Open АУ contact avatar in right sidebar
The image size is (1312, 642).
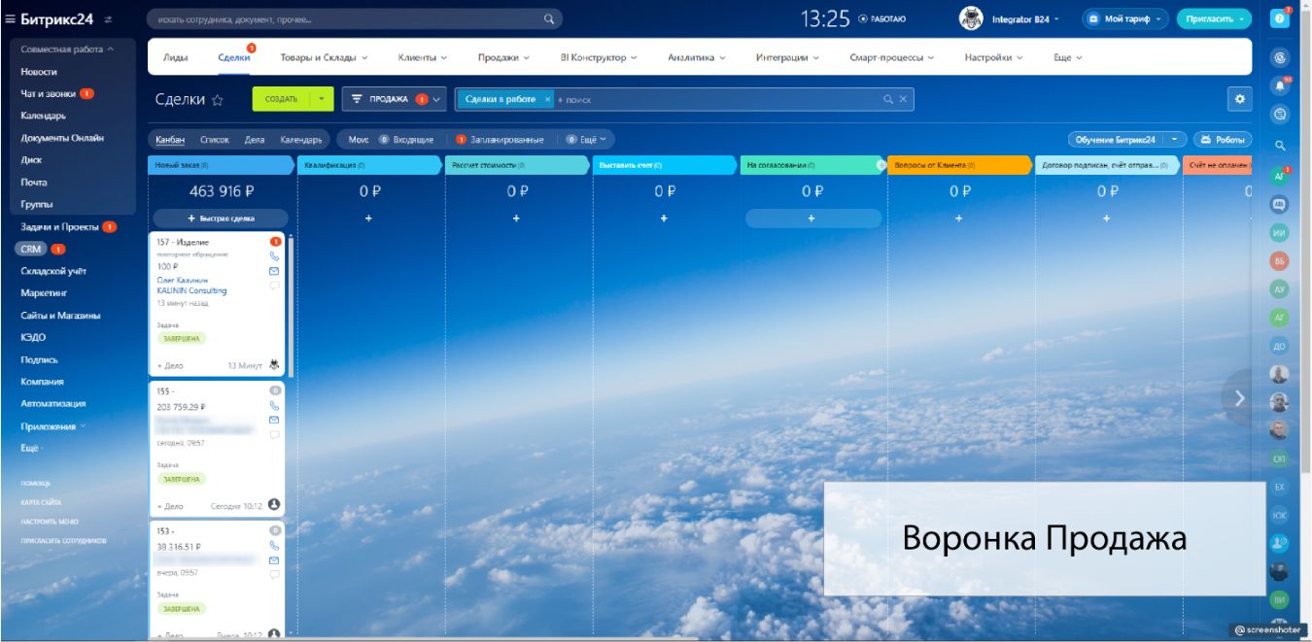[1280, 289]
